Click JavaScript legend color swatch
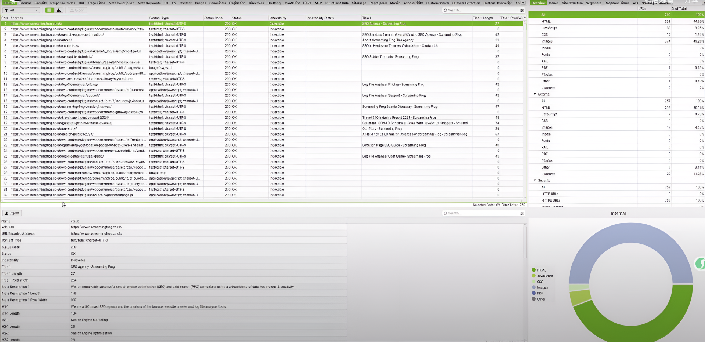Image resolution: width=705 pixels, height=342 pixels. coord(534,276)
